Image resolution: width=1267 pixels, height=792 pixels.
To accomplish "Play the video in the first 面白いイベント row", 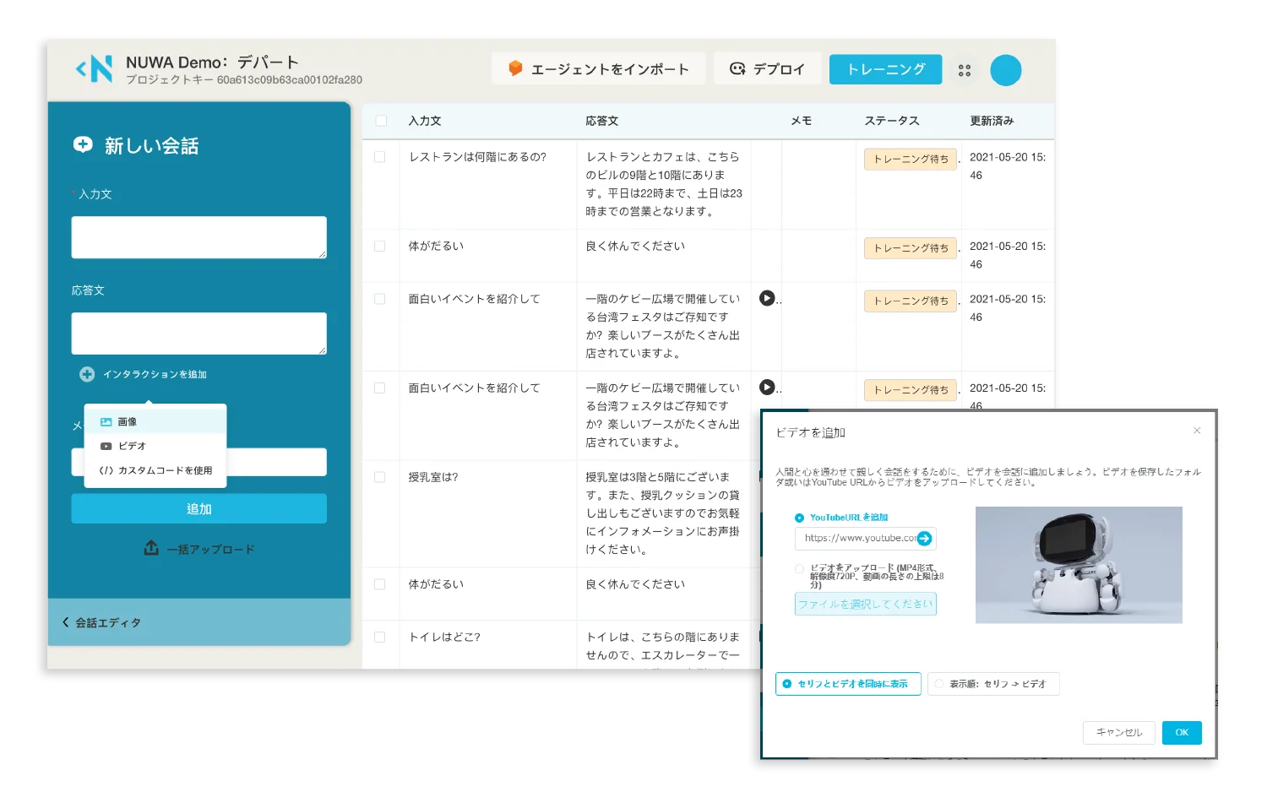I will coord(767,298).
